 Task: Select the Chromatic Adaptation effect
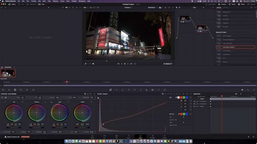[235, 40]
